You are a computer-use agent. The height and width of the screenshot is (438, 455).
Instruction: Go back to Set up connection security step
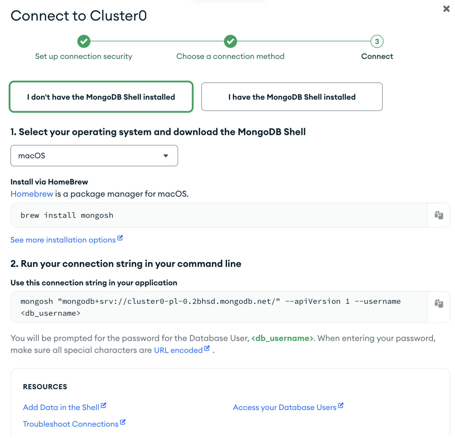(x=84, y=56)
